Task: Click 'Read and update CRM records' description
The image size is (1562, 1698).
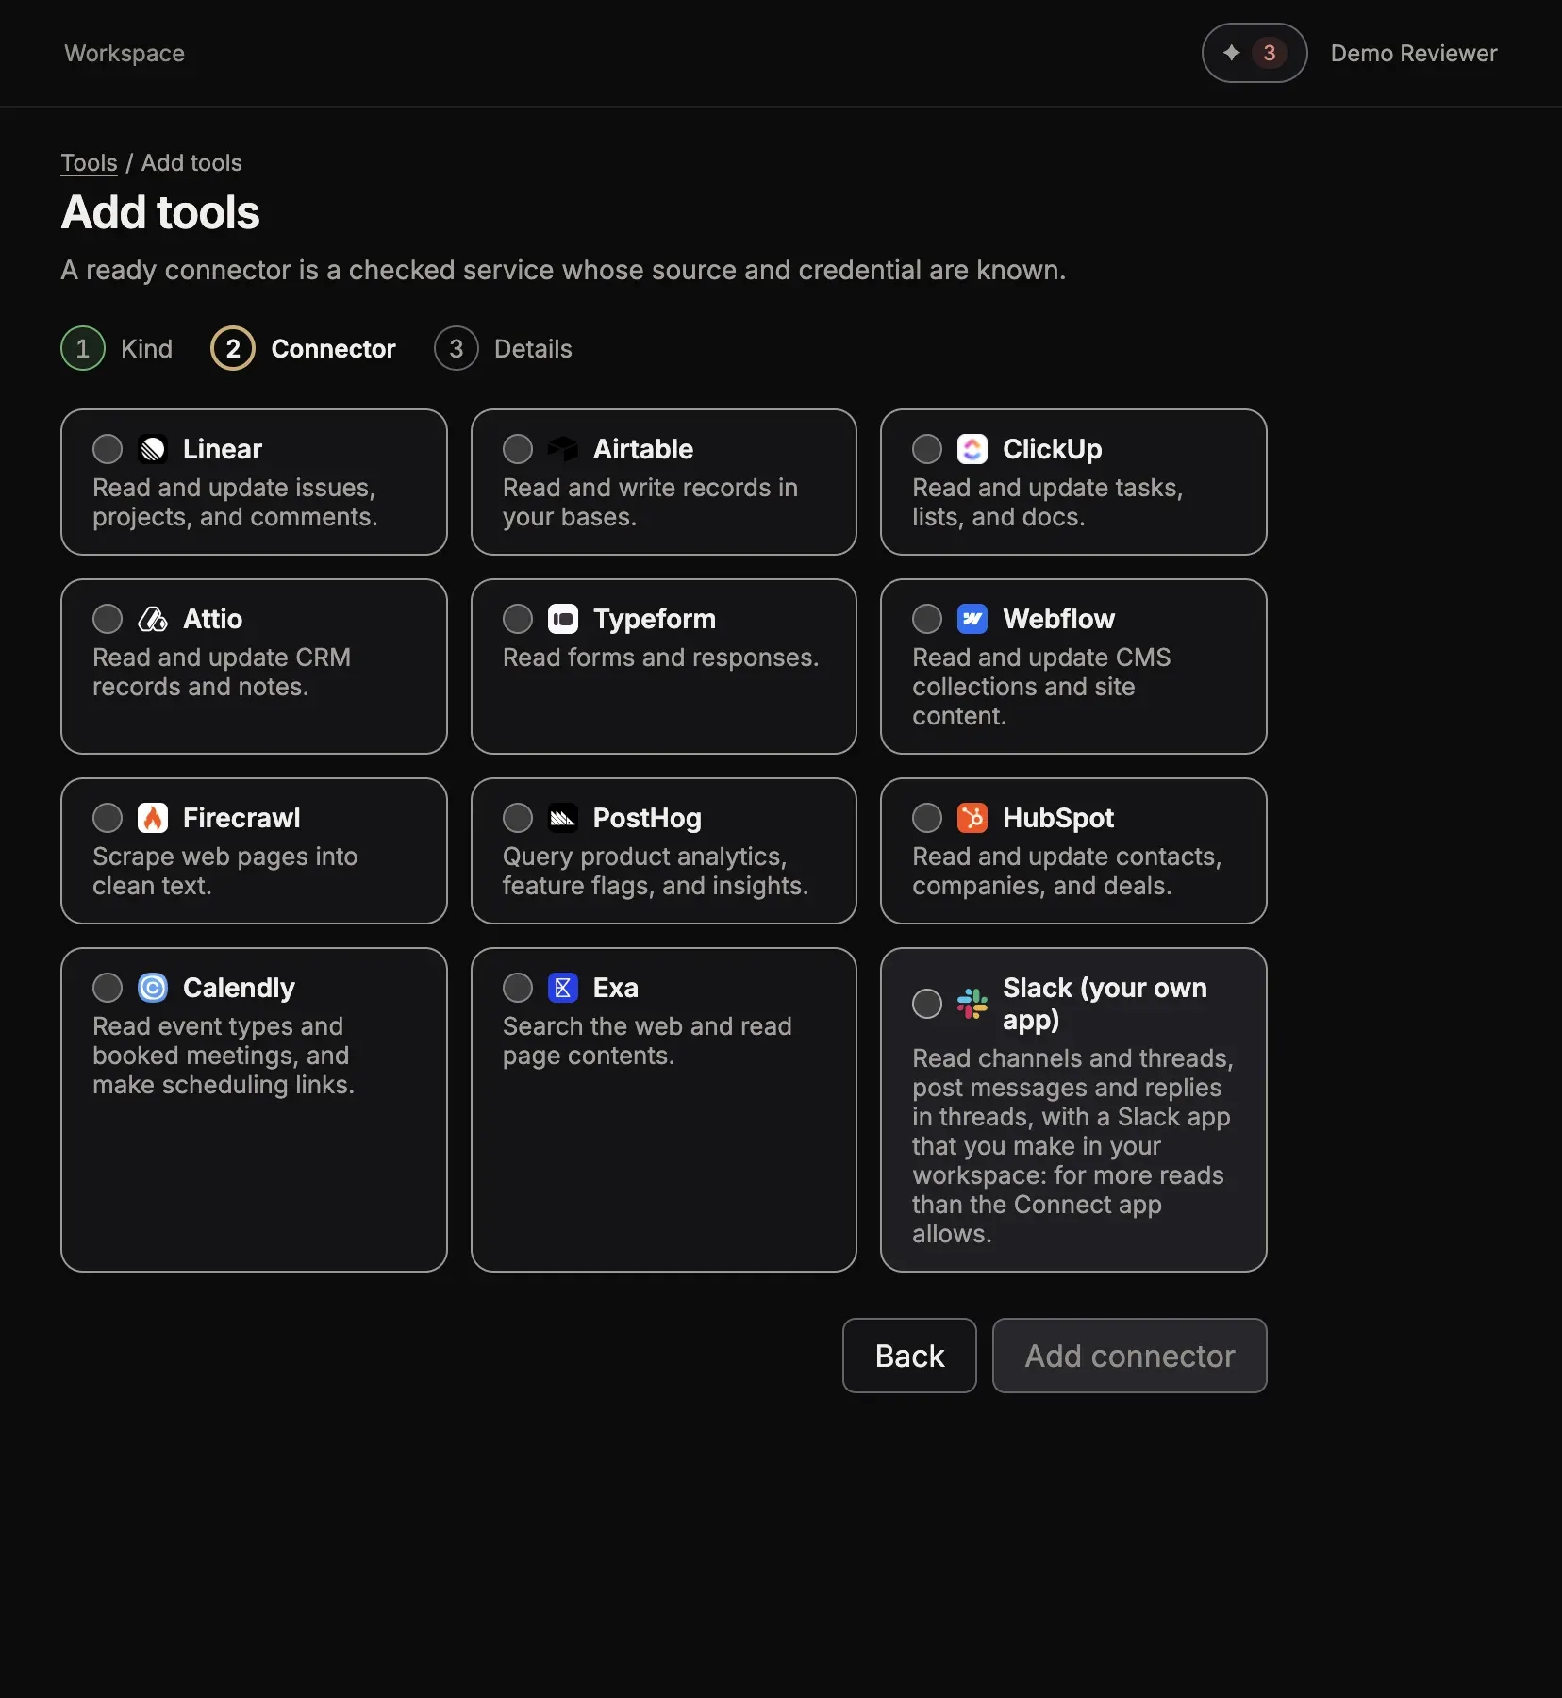Action: click(x=222, y=672)
